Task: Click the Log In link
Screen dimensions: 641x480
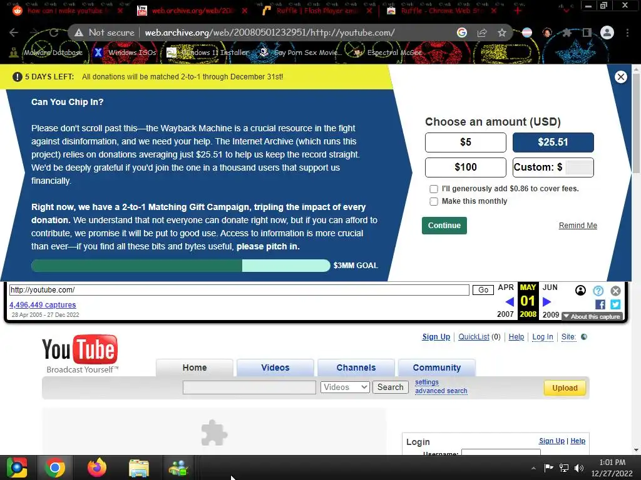Action: click(x=543, y=337)
